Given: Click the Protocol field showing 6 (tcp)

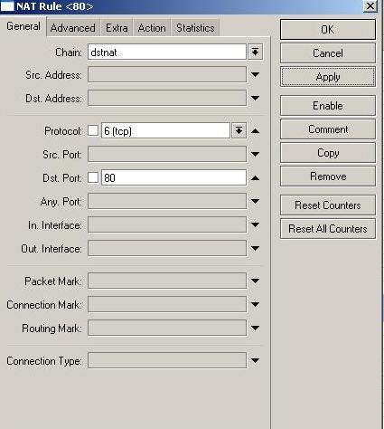Looking at the screenshot, I should tap(165, 130).
